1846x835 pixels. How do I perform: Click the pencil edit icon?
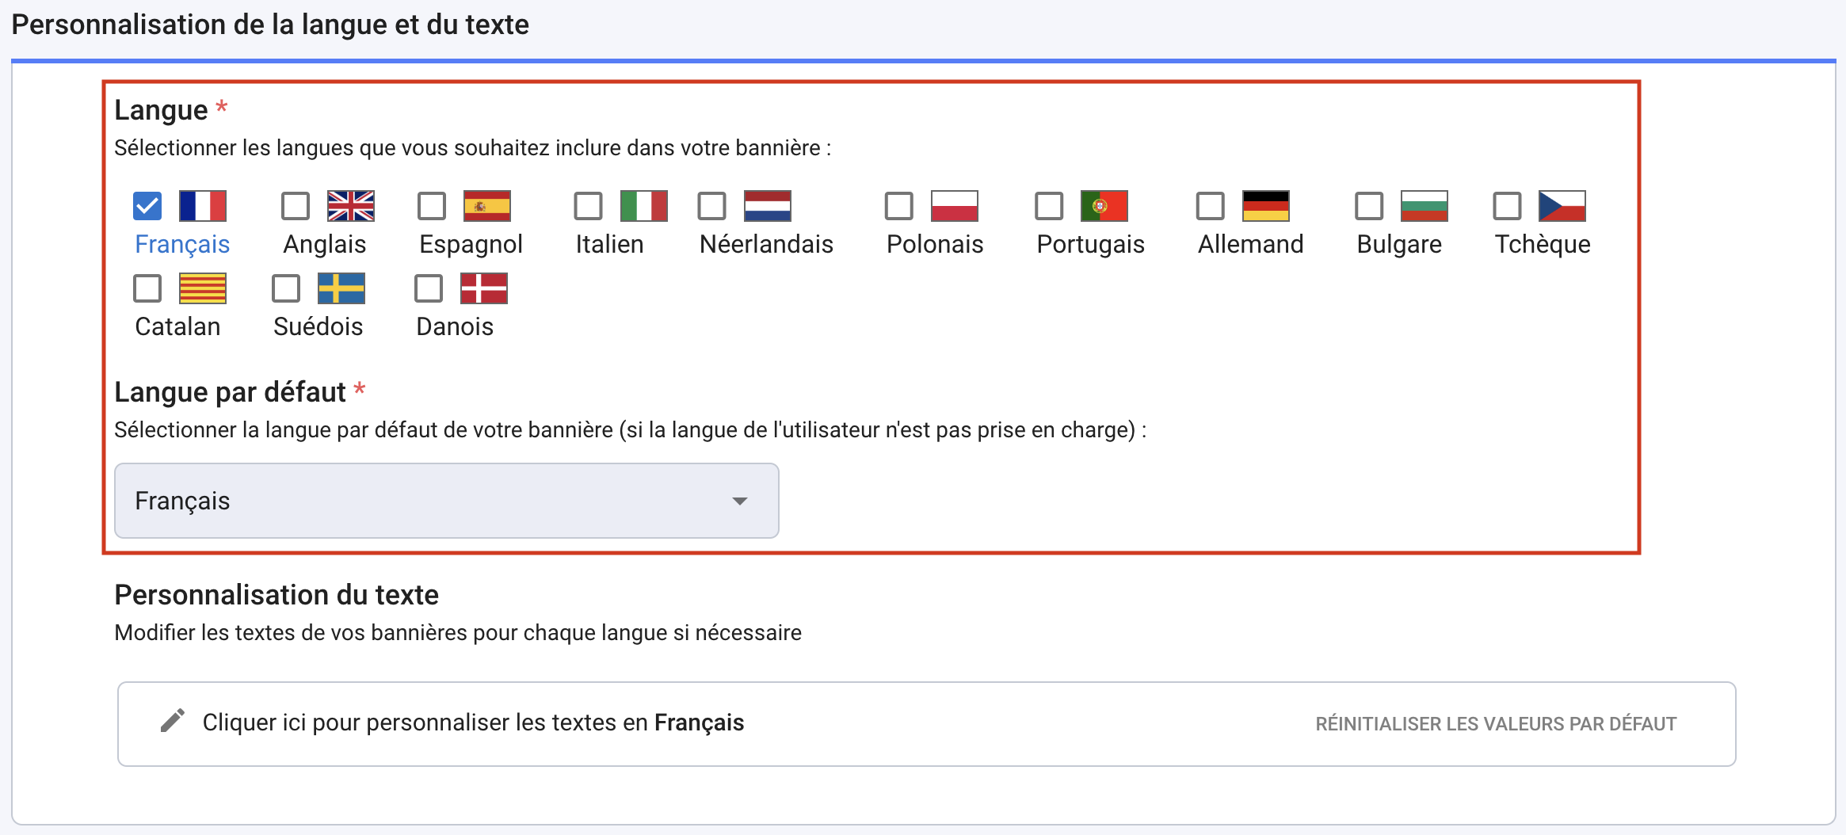pyautogui.click(x=173, y=723)
